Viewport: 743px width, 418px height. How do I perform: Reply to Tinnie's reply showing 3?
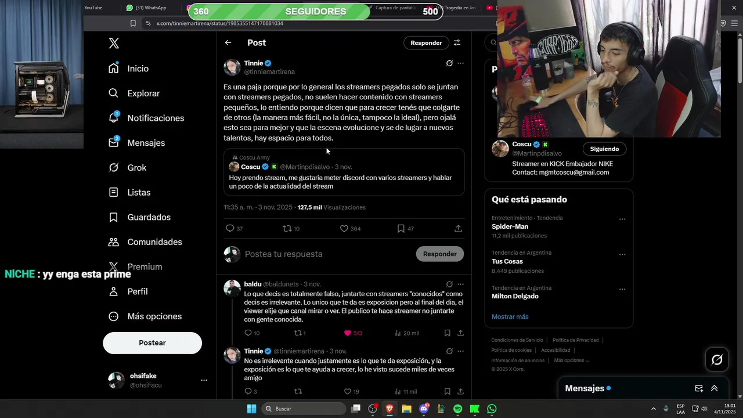(x=248, y=392)
